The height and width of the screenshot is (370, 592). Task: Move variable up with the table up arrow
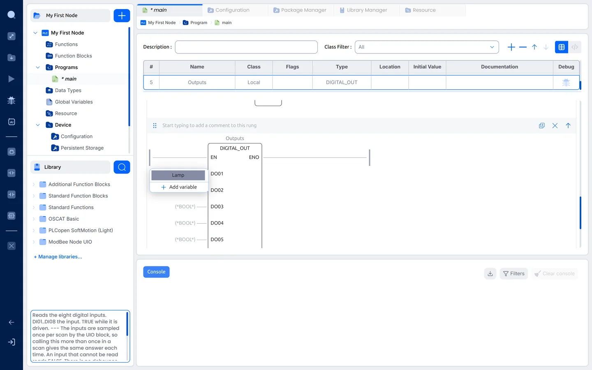click(534, 47)
